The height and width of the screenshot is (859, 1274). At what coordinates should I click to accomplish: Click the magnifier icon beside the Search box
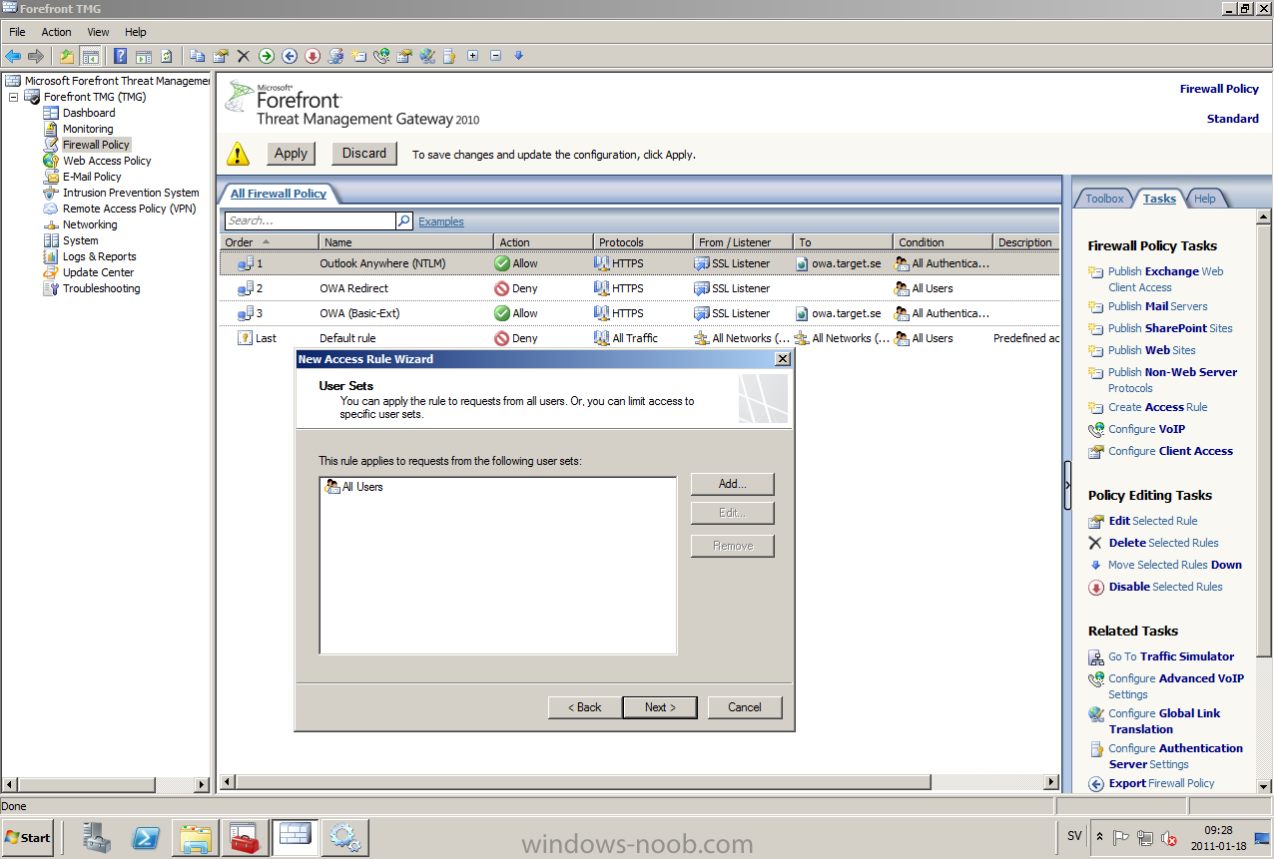[404, 220]
